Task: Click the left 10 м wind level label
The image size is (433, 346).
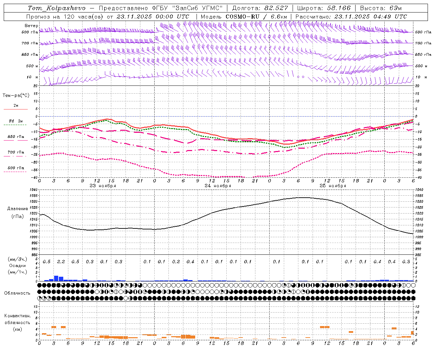Action: (32, 77)
